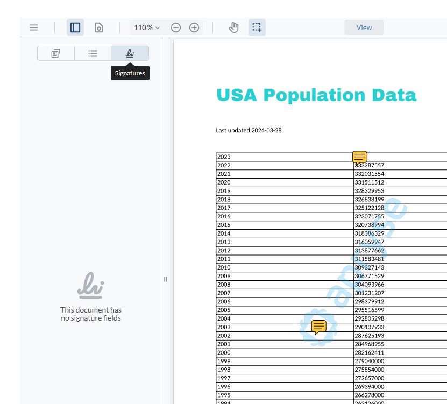Click the sidebar resize handle
The height and width of the screenshot is (404, 447).
tap(166, 279)
